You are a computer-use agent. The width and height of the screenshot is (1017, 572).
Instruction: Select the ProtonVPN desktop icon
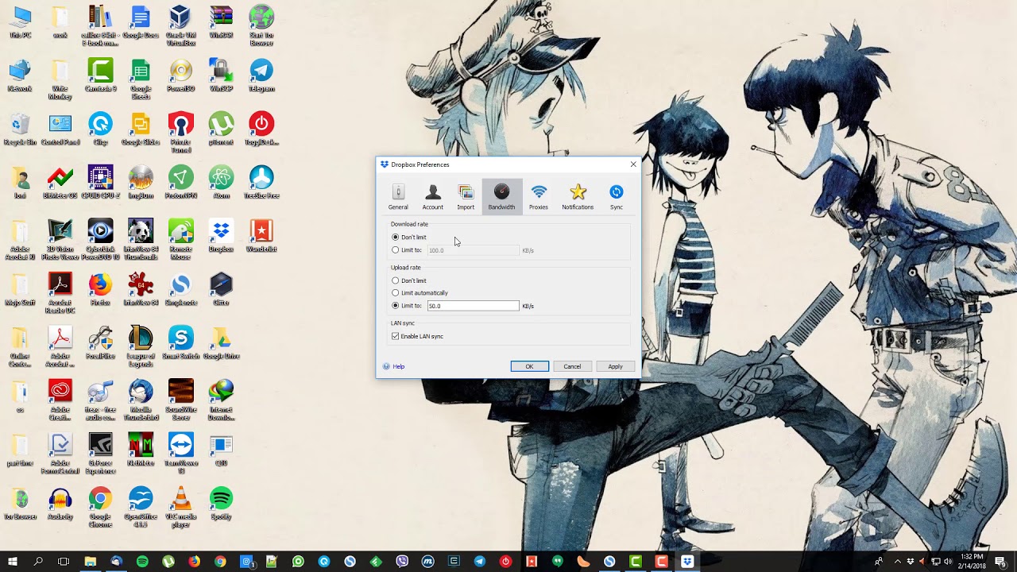pyautogui.click(x=181, y=183)
